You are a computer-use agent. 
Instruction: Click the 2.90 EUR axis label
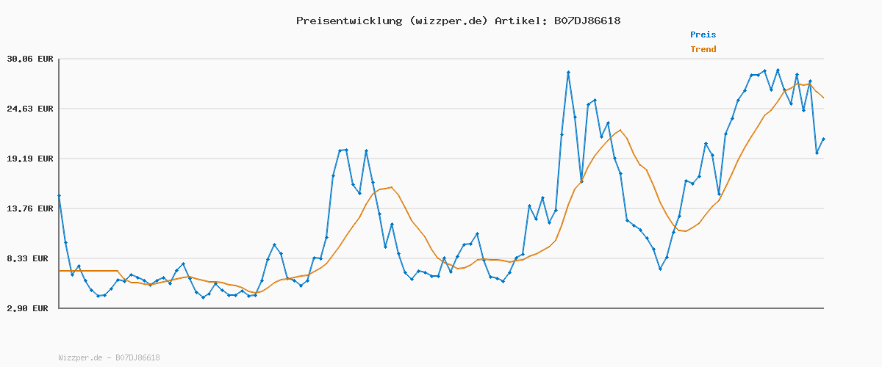[x=30, y=308]
